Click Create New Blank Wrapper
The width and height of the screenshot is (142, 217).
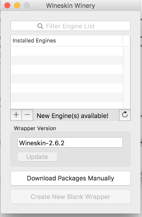pyautogui.click(x=70, y=197)
